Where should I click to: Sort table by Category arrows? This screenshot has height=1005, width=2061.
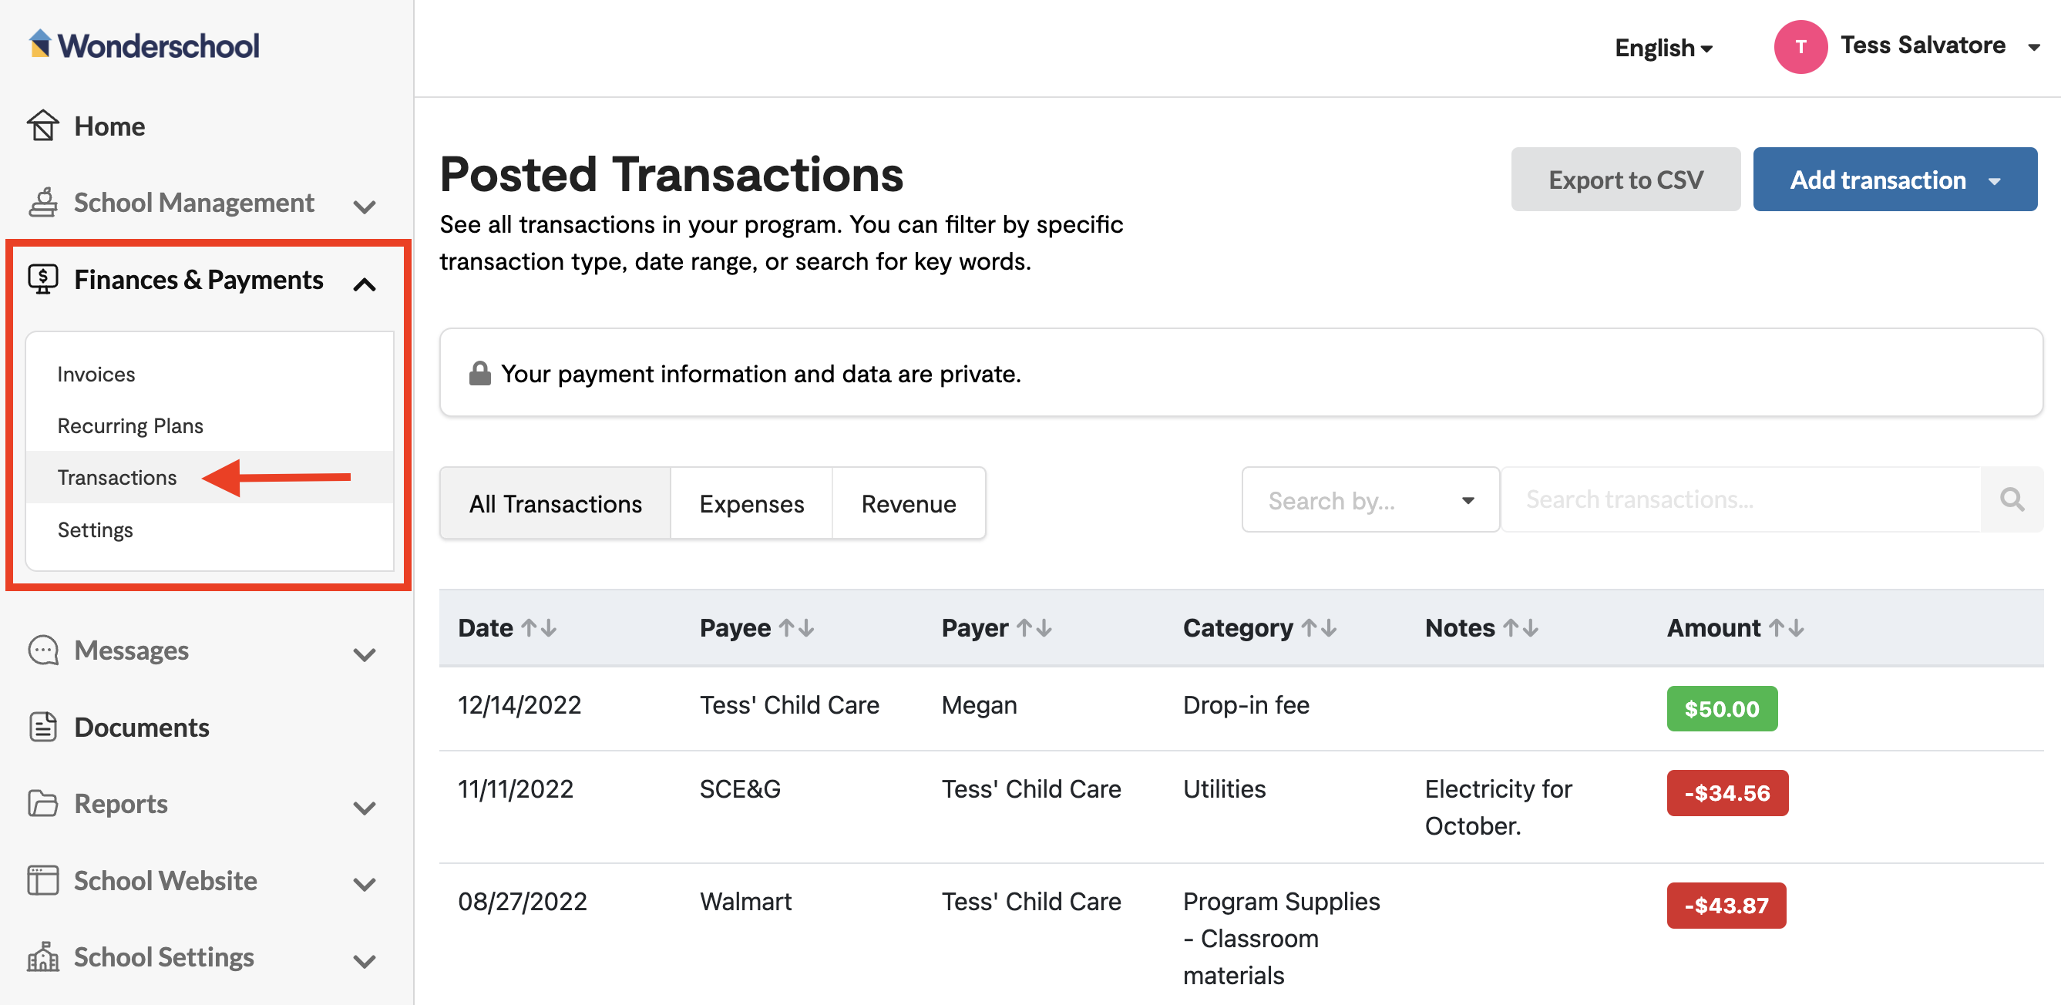pyautogui.click(x=1319, y=628)
